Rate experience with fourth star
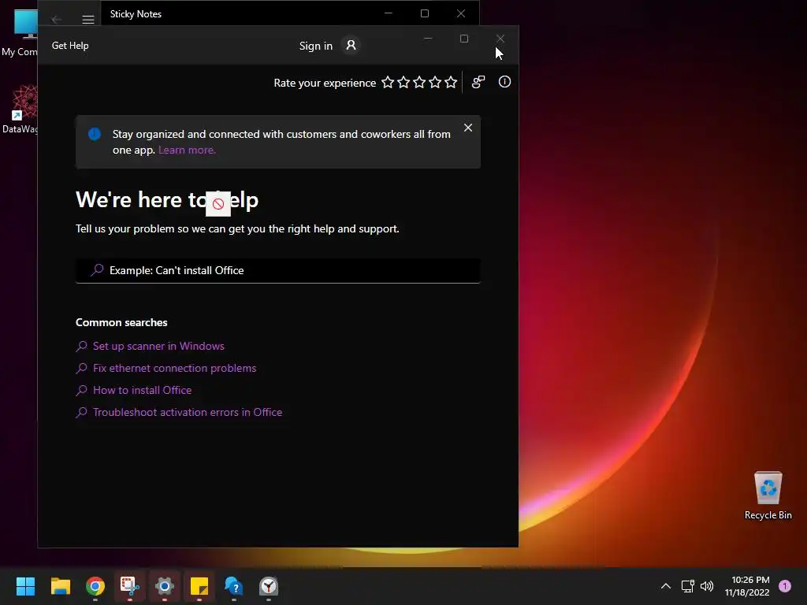 point(435,82)
